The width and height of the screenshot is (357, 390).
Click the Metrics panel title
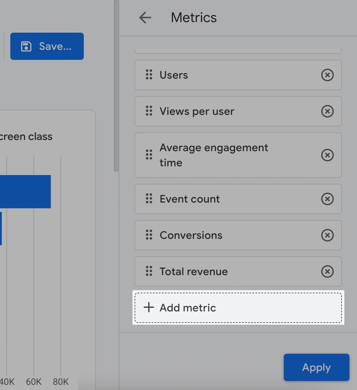click(194, 18)
